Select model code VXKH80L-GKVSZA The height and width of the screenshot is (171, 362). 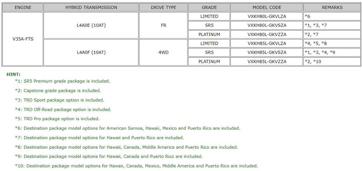(267, 26)
